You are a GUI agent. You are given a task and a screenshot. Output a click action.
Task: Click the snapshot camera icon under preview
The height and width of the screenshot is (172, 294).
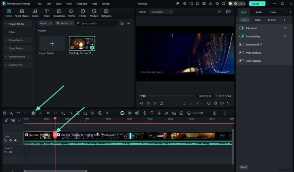(215, 103)
